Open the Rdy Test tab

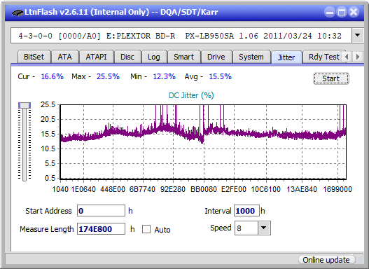click(x=323, y=57)
